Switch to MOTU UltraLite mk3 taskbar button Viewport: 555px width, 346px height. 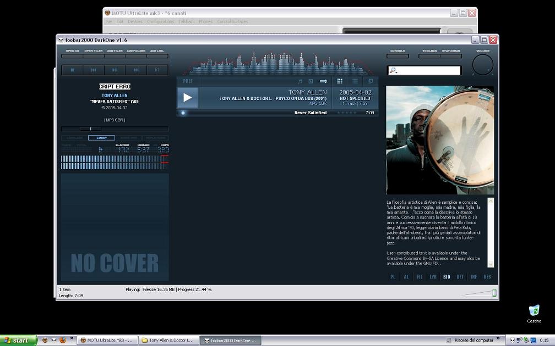(x=107, y=341)
